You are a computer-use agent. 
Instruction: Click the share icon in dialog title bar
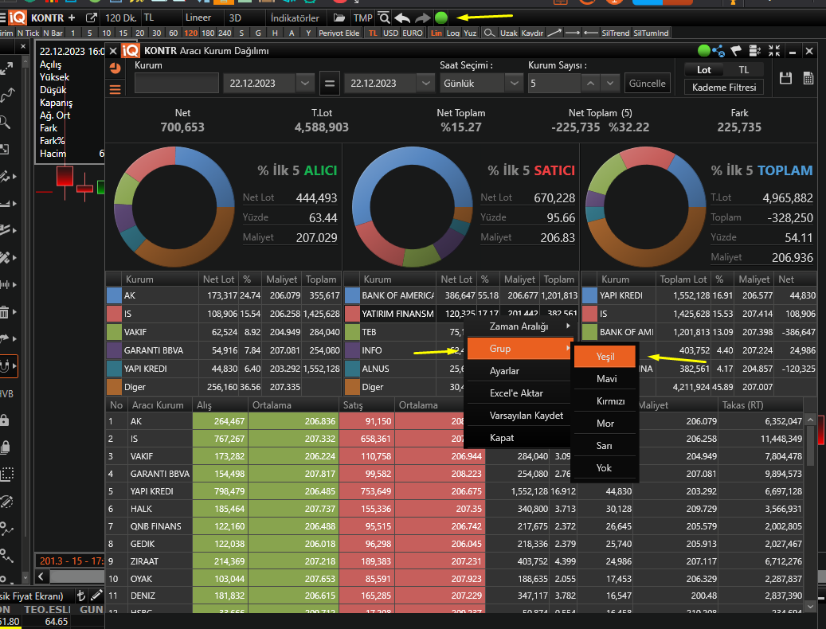[720, 51]
